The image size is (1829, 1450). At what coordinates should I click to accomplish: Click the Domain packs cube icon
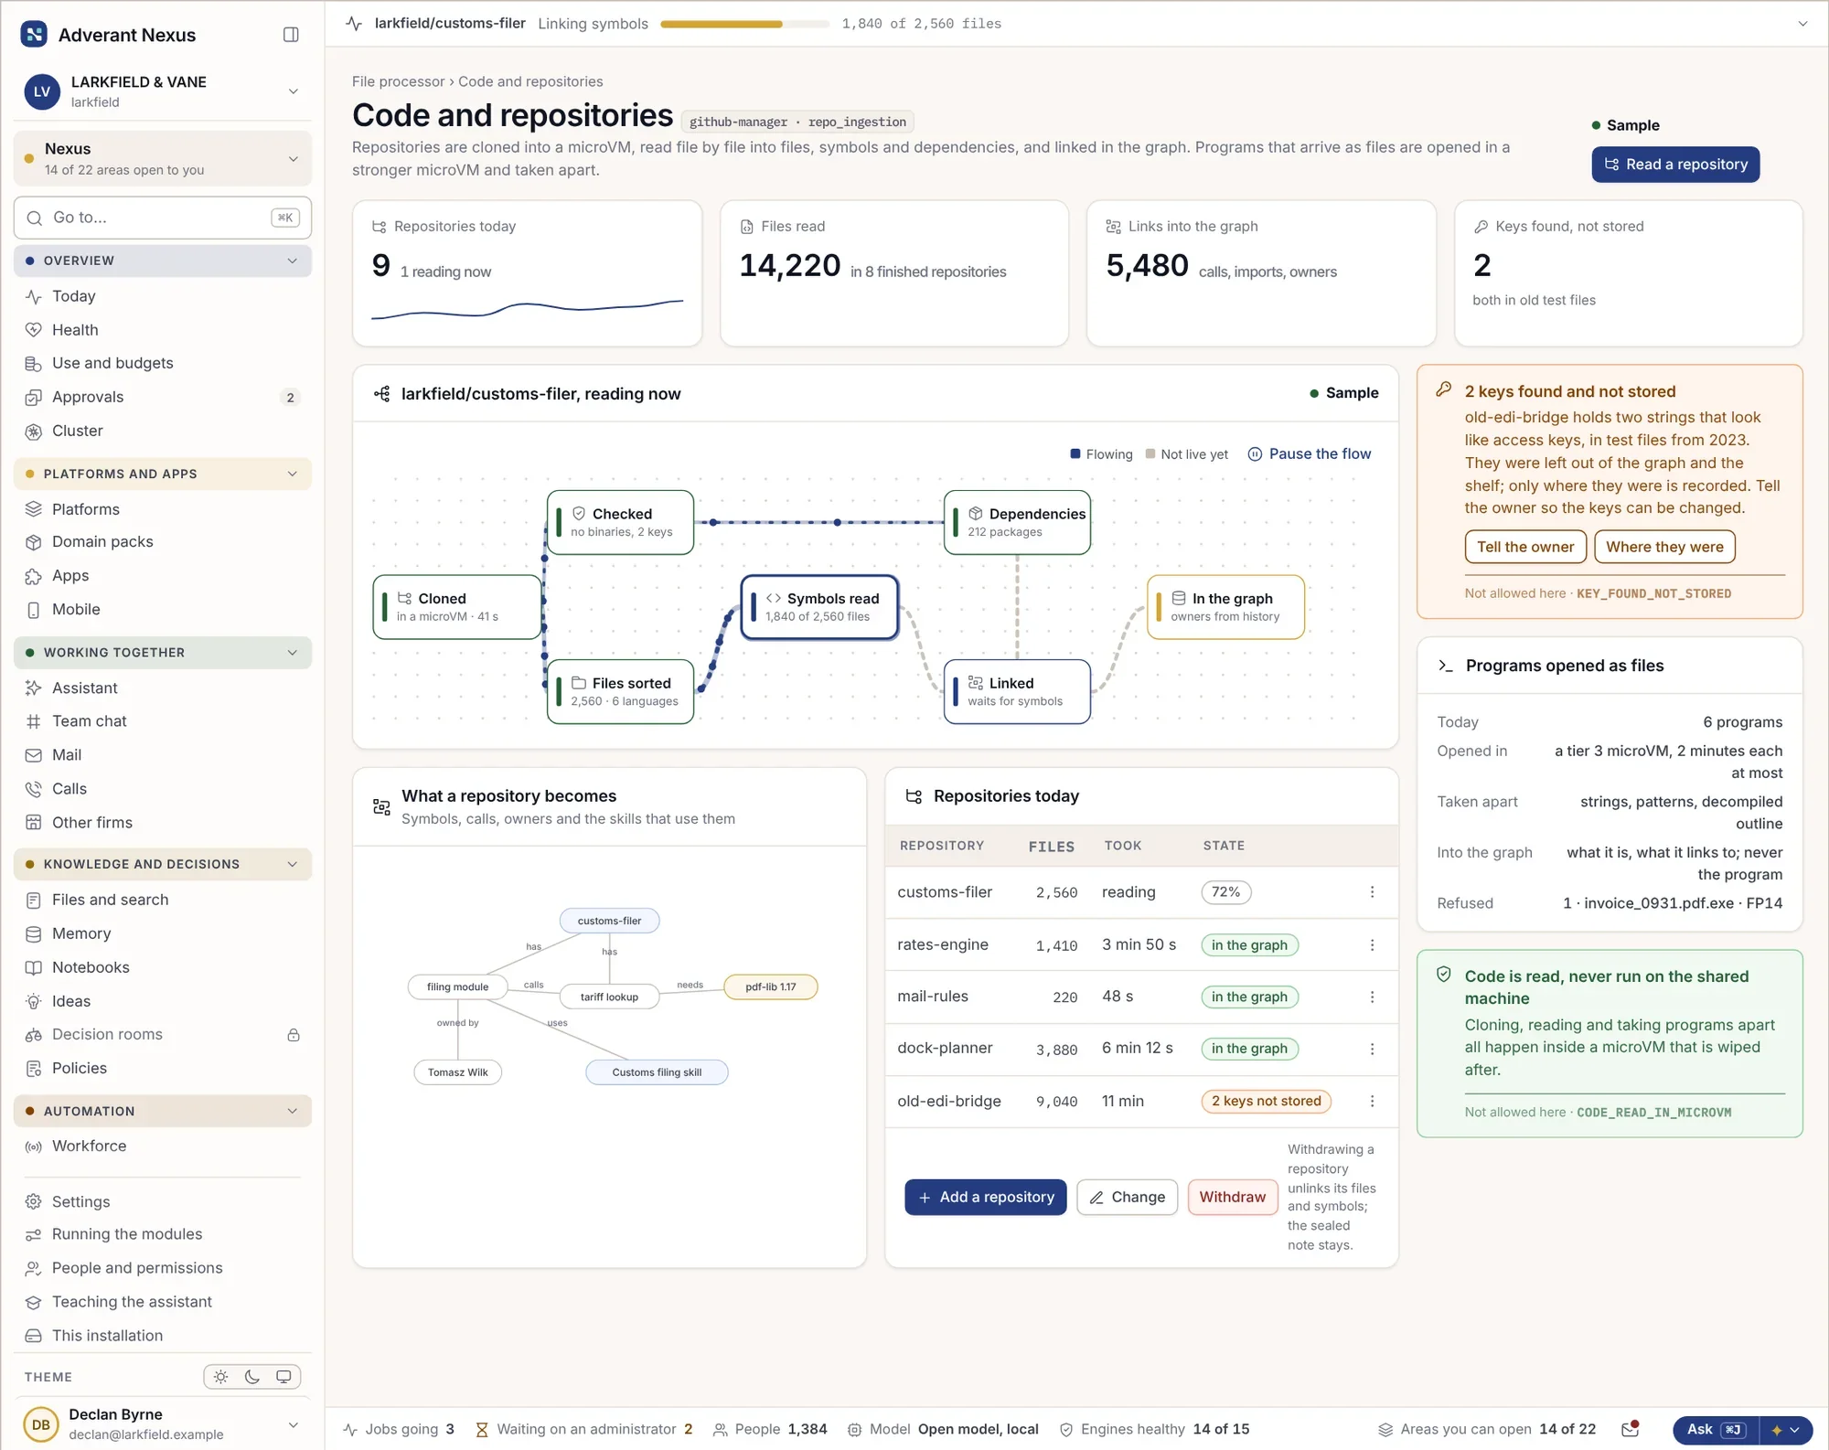(x=34, y=542)
